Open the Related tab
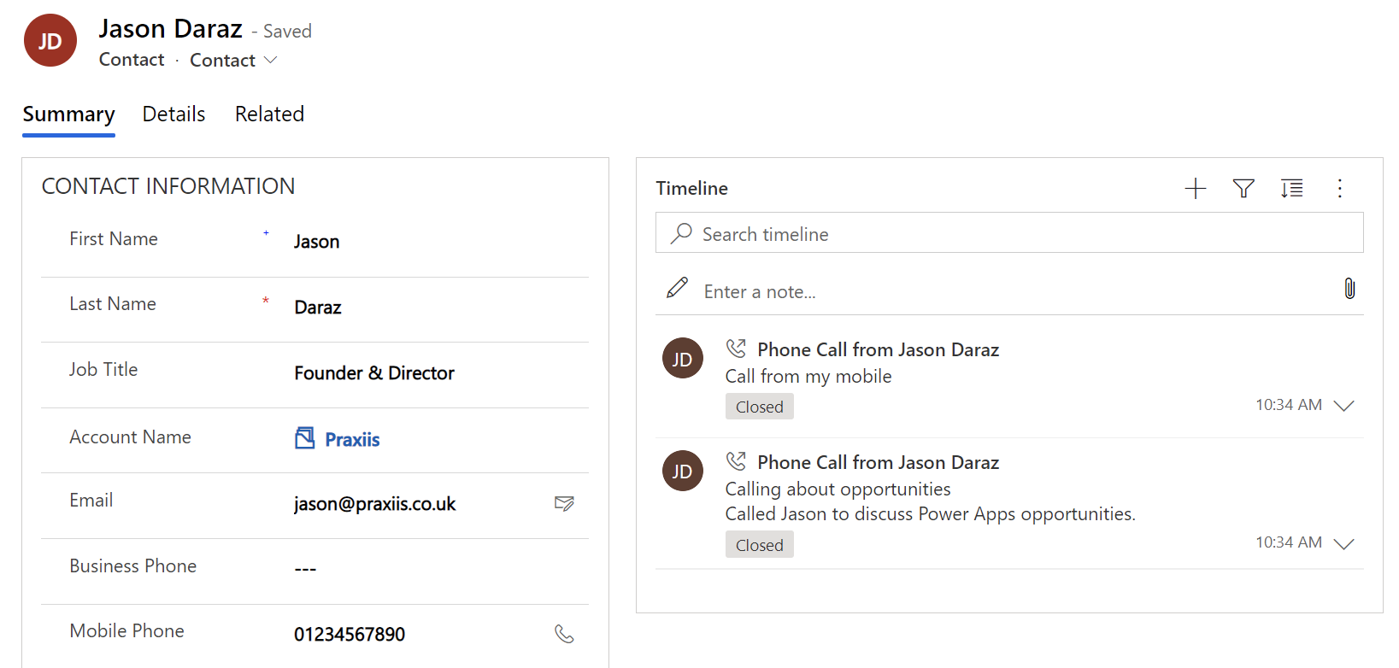The height and width of the screenshot is (668, 1399). (x=269, y=114)
